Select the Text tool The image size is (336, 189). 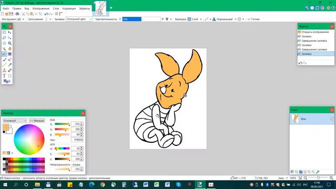[x=4, y=76]
